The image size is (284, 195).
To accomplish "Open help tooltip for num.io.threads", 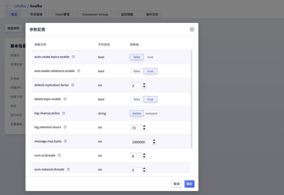I will 59,155.
